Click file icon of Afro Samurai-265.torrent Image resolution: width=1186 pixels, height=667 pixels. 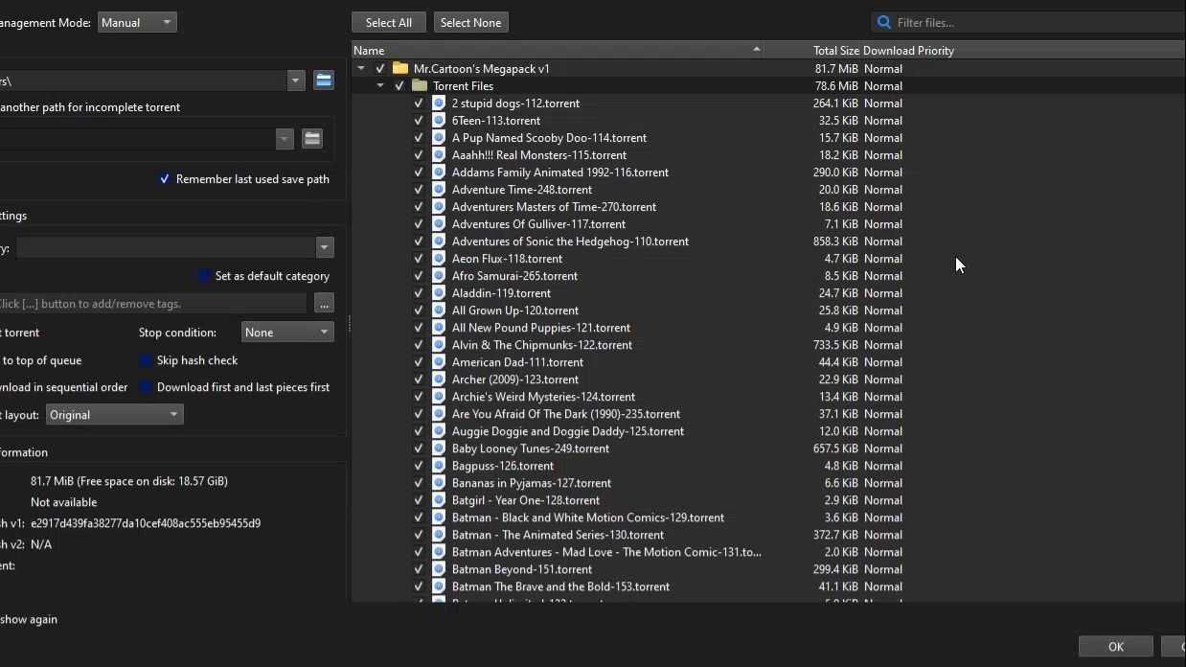(439, 275)
